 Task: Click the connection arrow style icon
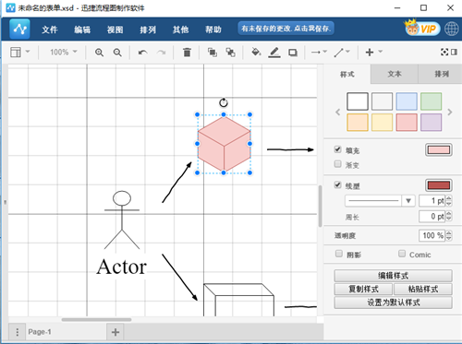coord(316,53)
